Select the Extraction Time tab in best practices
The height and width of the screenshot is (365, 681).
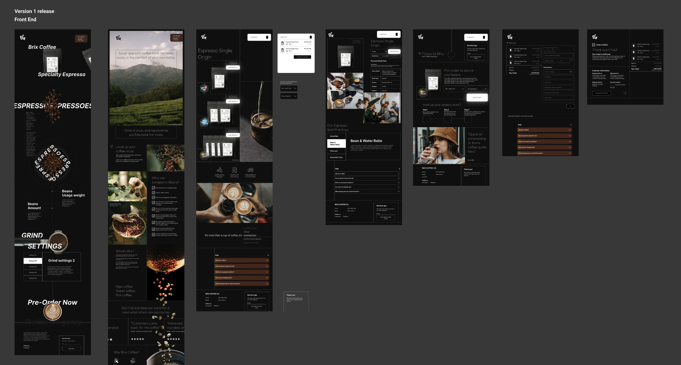tap(336, 157)
